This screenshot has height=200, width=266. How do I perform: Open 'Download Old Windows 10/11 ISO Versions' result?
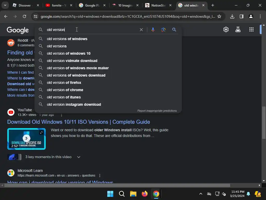tap(78, 122)
